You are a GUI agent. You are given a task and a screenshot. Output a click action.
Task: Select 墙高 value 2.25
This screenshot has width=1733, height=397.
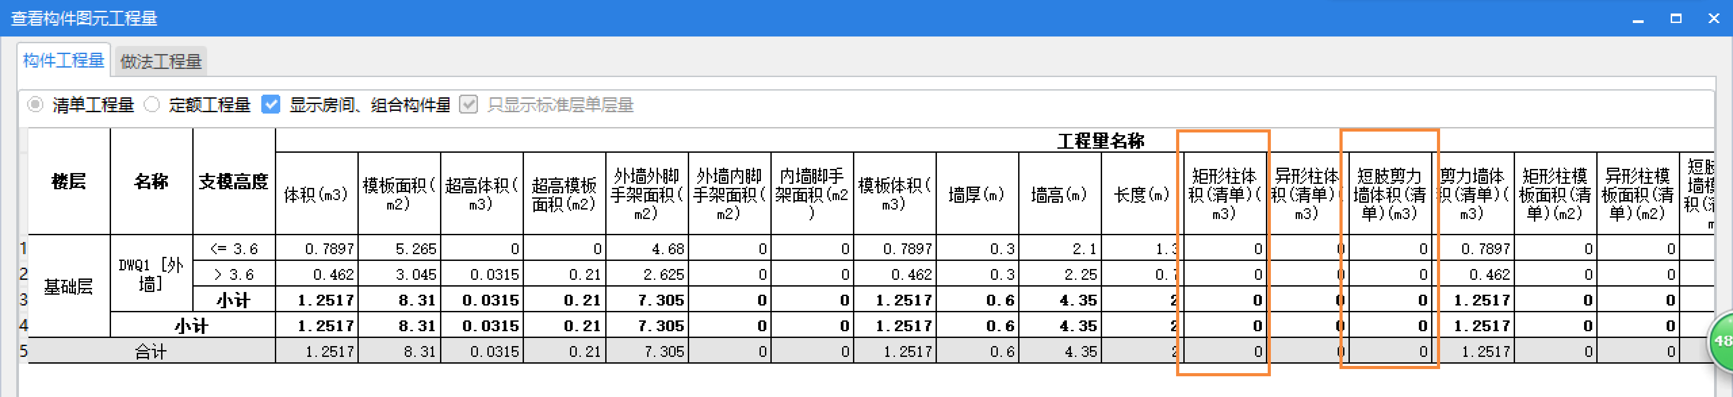pos(1060,274)
